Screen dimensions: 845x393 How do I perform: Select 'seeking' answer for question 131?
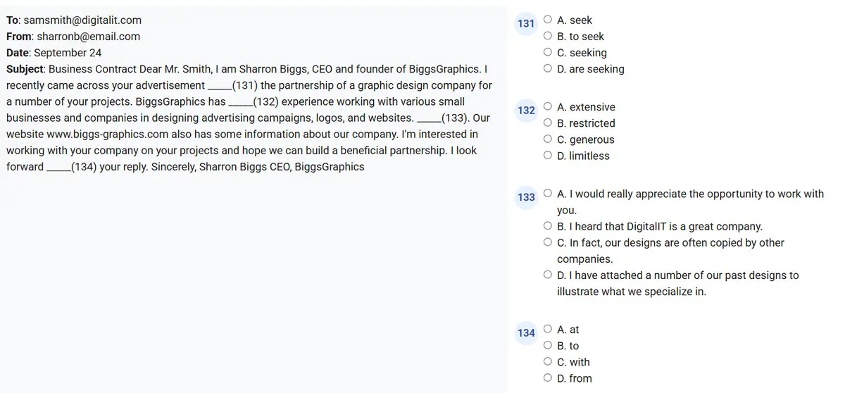[x=548, y=53]
